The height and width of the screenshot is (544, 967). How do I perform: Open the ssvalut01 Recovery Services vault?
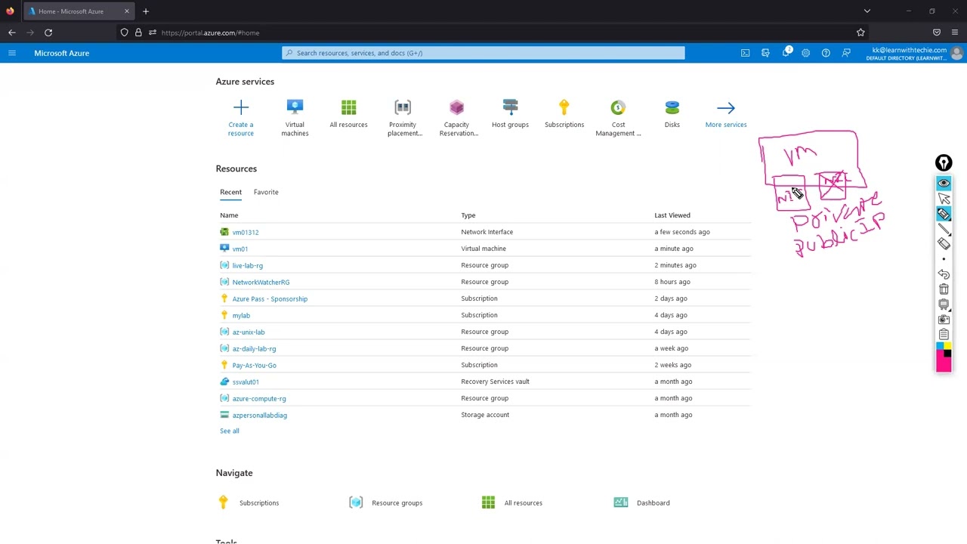click(246, 382)
